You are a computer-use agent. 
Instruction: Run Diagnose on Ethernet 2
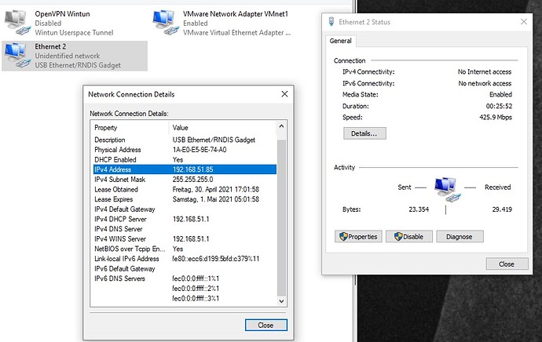click(x=460, y=237)
